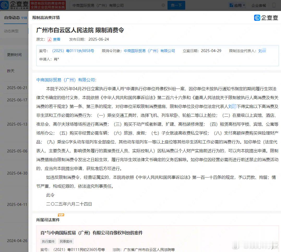Click the search box with company name
The image size is (281, 252).
point(118,5)
